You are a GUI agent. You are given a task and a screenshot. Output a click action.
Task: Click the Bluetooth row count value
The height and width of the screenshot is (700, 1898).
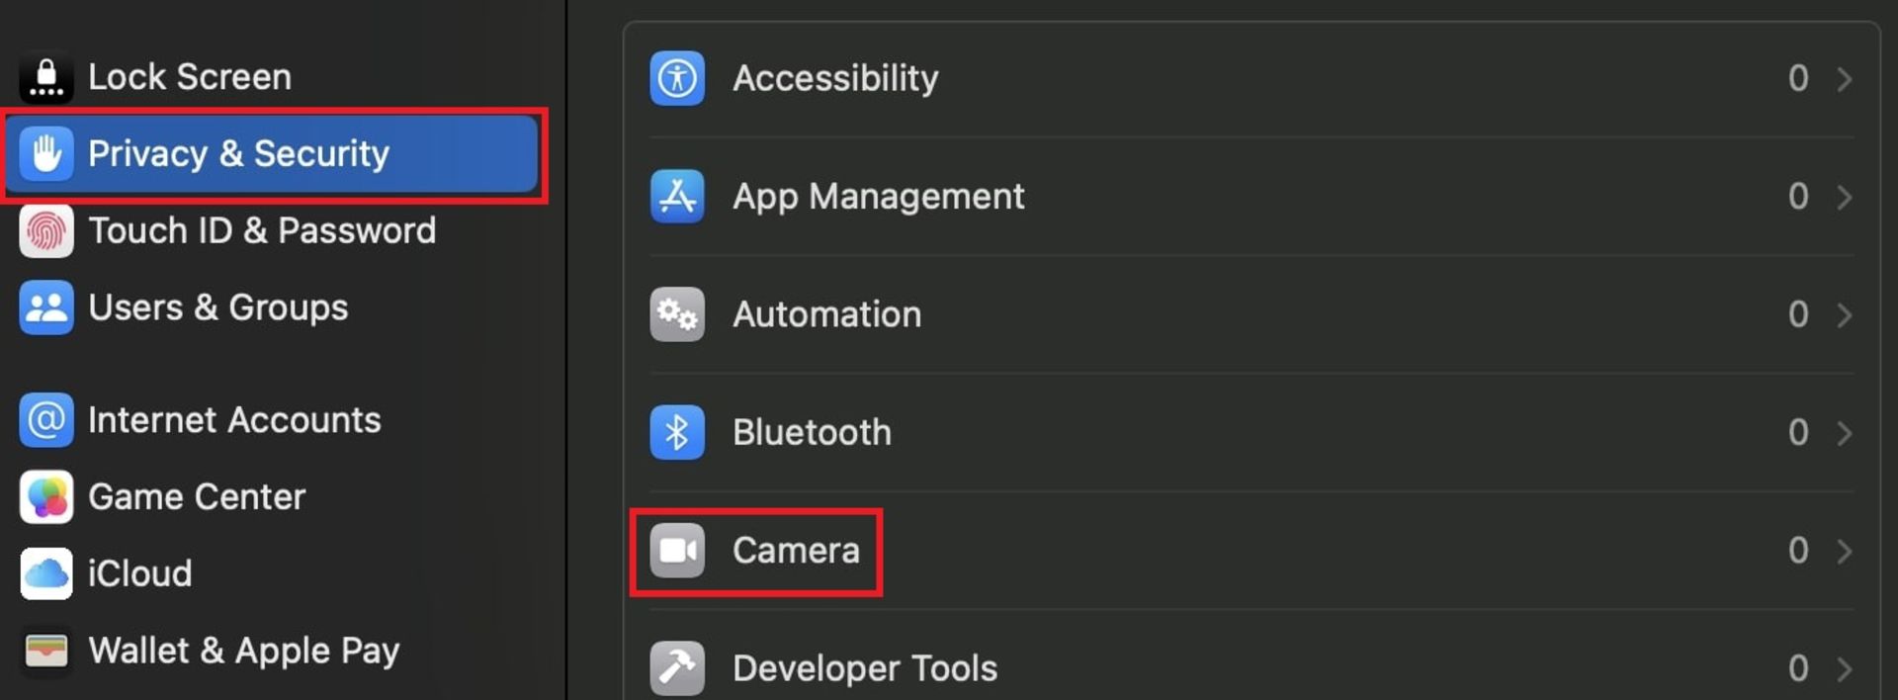tap(1798, 432)
